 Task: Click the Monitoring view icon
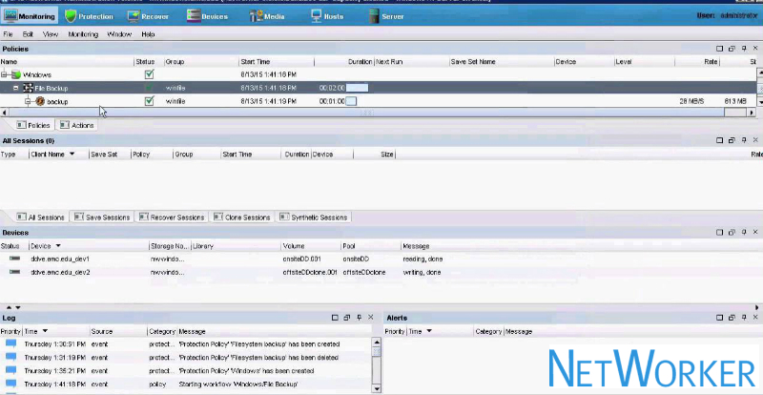pos(31,16)
